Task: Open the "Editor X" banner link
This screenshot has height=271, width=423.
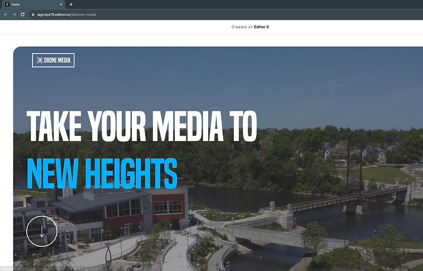Action: 261,27
